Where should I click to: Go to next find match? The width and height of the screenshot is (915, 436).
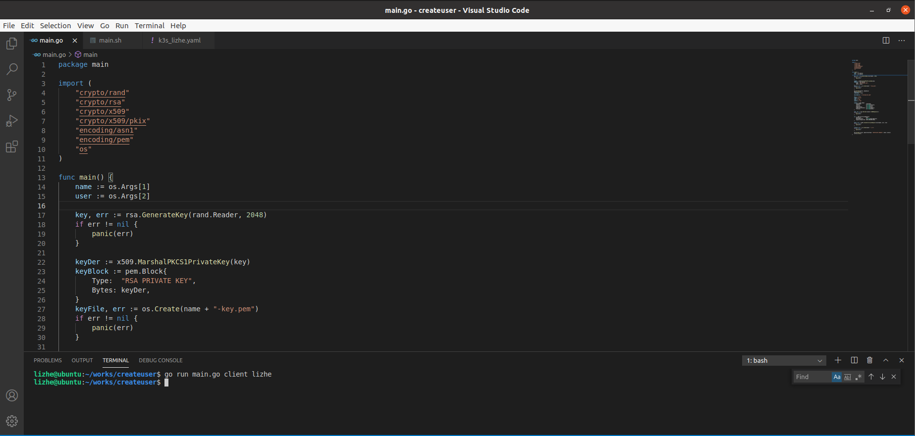(x=882, y=377)
